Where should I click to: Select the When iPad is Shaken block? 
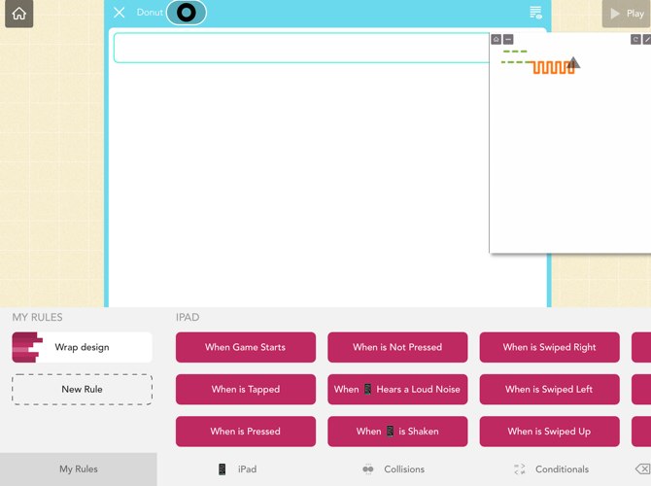[397, 432]
